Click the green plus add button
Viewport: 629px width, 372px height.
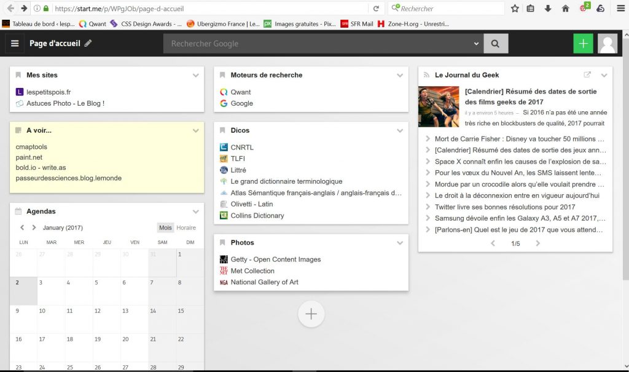point(583,44)
